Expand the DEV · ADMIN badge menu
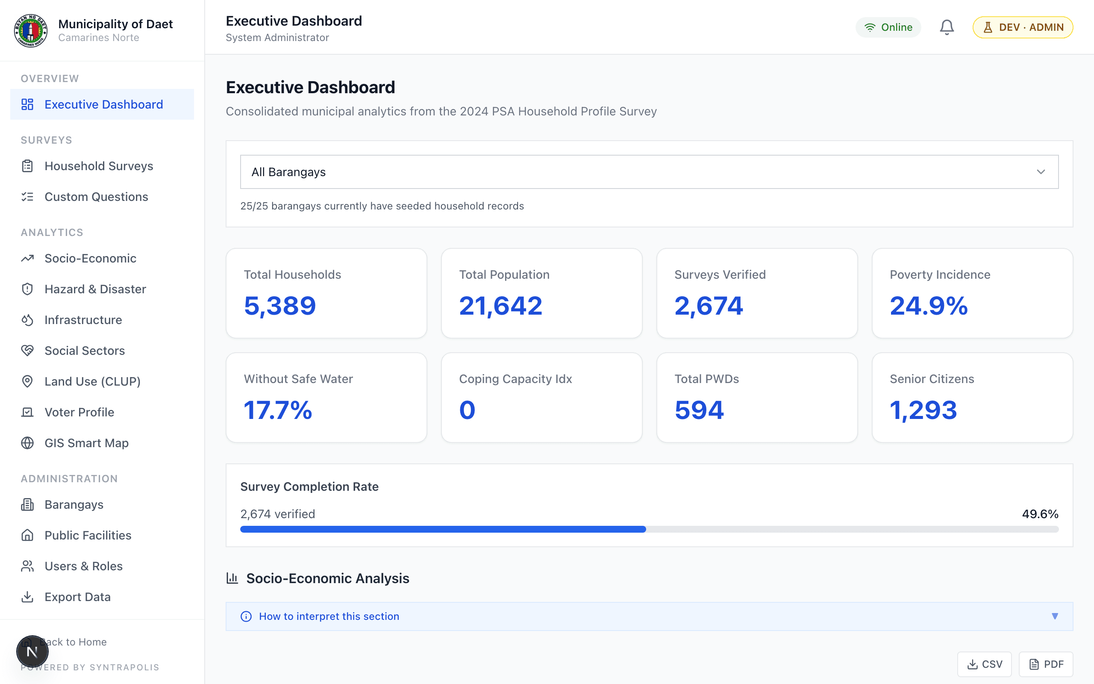This screenshot has width=1094, height=684. 1023,27
